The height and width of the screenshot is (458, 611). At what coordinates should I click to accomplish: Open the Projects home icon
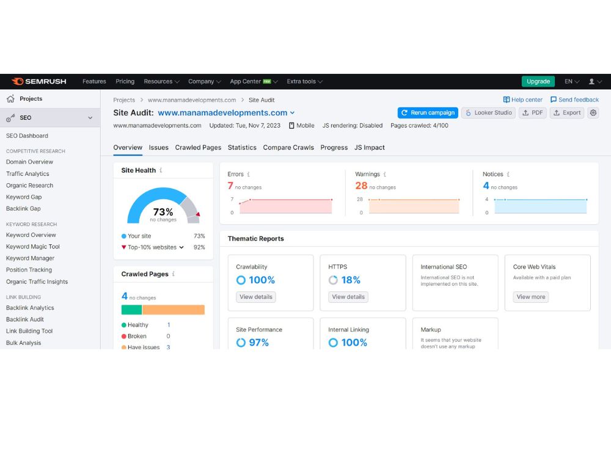click(10, 98)
